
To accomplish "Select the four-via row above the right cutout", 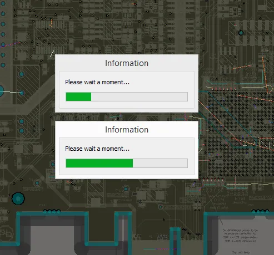I will coord(261,211).
